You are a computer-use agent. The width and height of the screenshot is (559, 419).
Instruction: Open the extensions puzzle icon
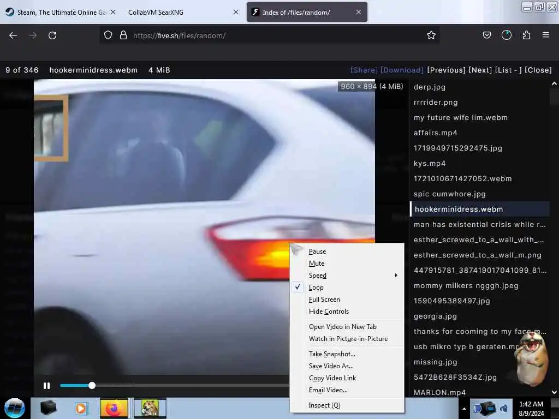526,35
